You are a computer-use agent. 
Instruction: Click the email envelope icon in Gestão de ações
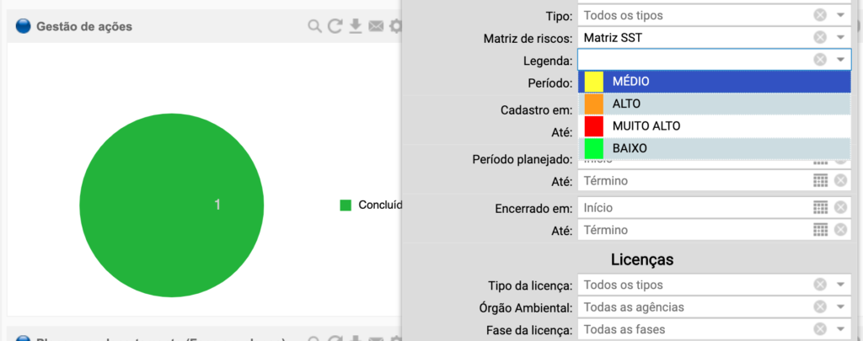[x=376, y=27]
